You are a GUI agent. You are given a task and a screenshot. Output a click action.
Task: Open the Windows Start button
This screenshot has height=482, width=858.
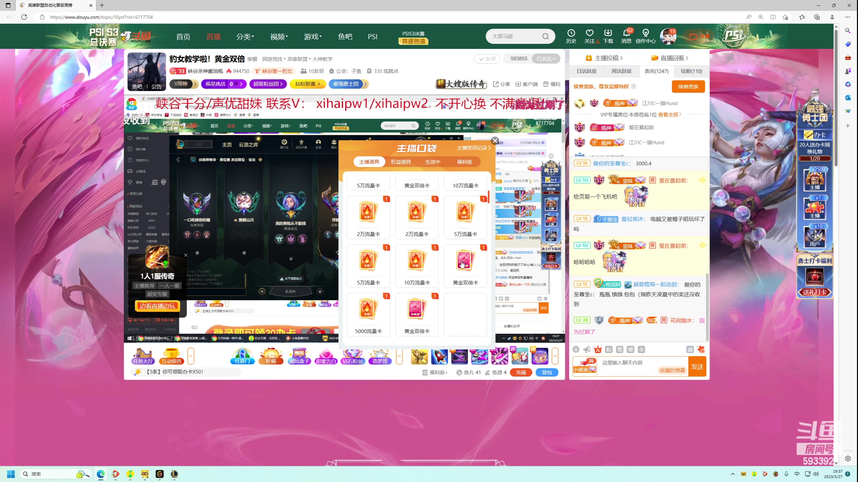pos(11,474)
